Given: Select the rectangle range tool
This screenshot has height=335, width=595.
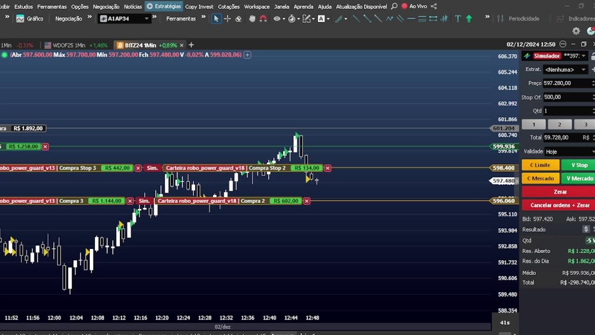Looking at the screenshot, I should click(x=433, y=19).
